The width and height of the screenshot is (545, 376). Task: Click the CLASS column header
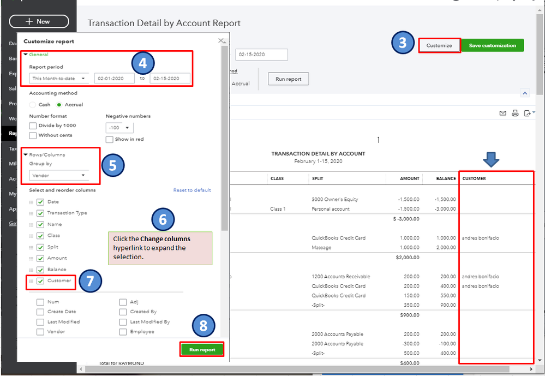(277, 178)
